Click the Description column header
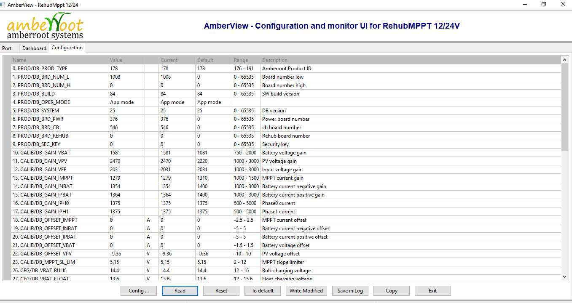The width and height of the screenshot is (572, 303). tap(411, 60)
